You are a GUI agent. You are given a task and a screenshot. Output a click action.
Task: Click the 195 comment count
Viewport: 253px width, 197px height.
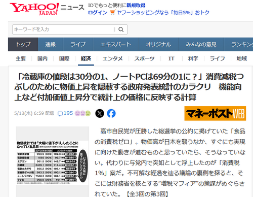68,113
